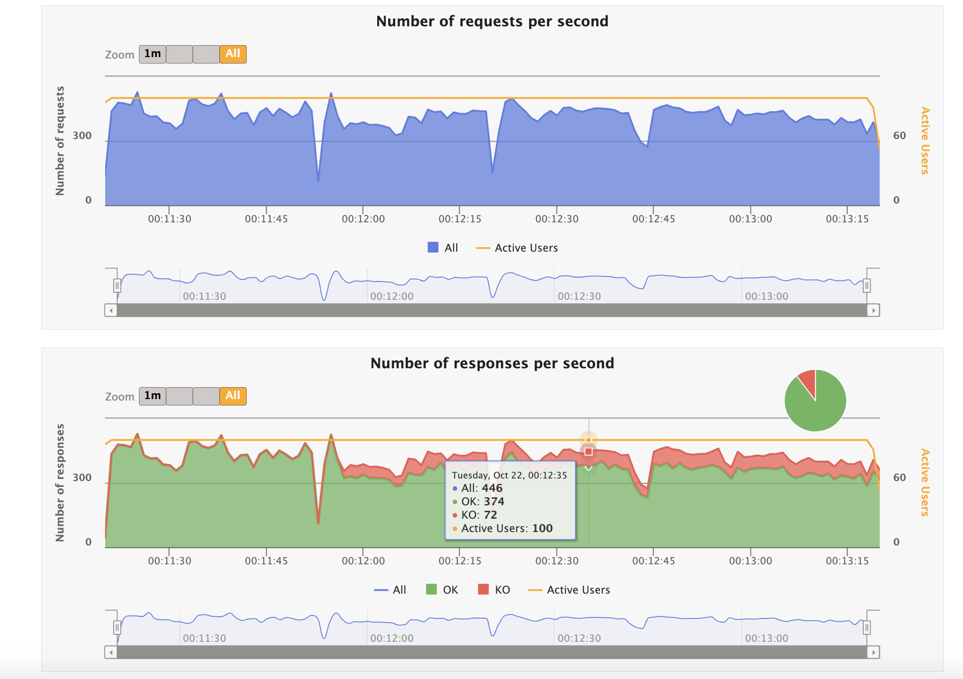Click 00:12:45 axis label on responses chart
The image size is (963, 679).
pyautogui.click(x=654, y=561)
